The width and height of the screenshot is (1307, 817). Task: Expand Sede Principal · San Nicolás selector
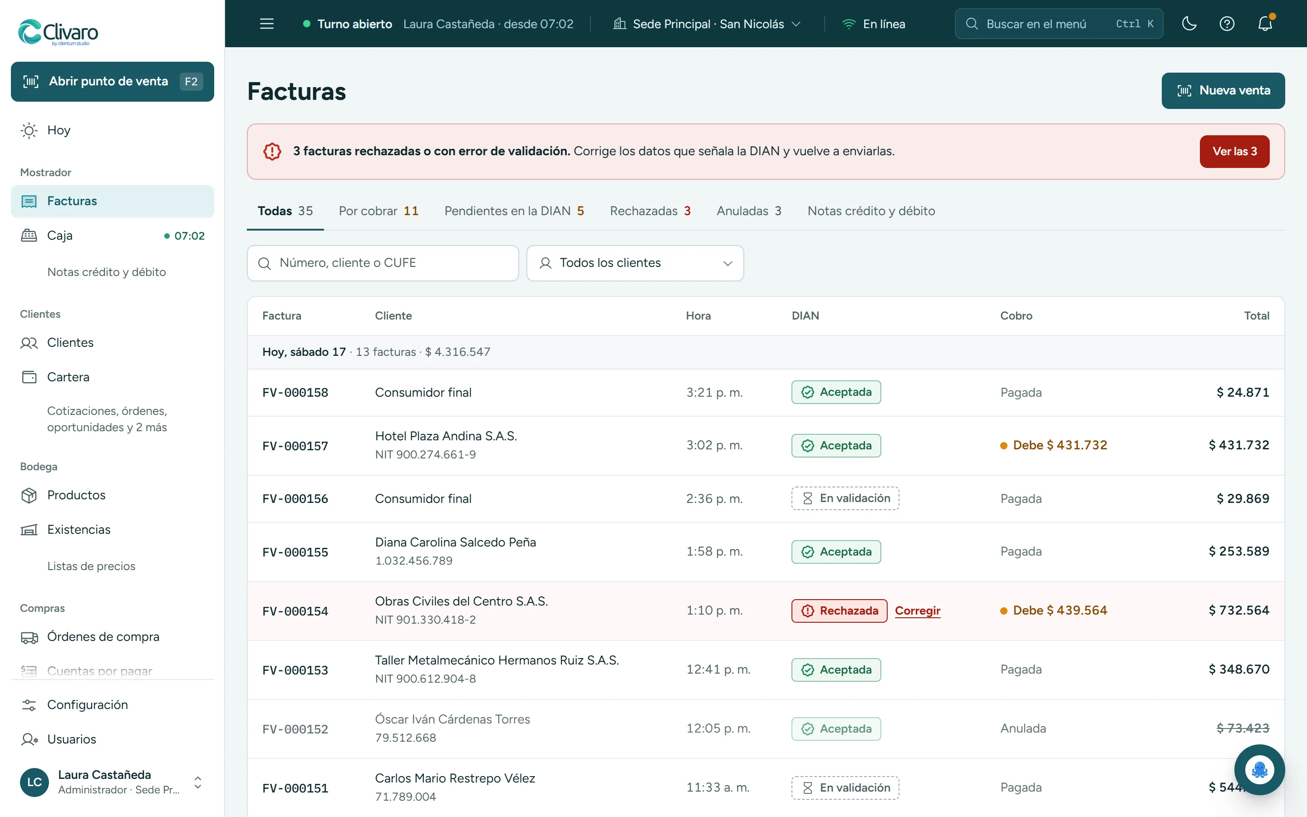(707, 24)
